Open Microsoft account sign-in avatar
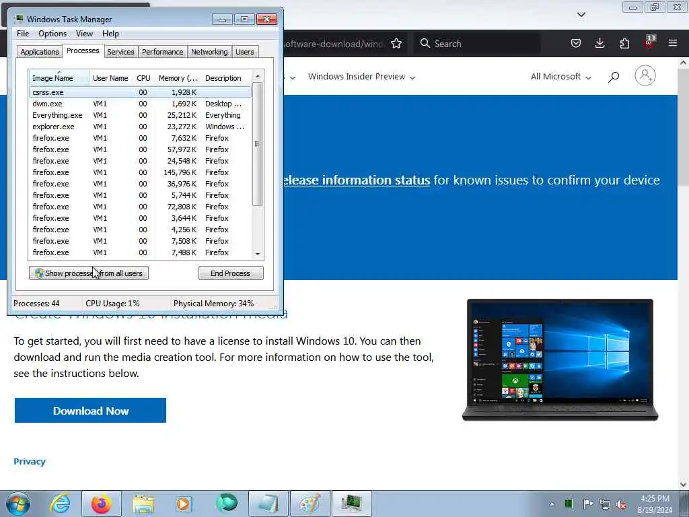 [x=645, y=75]
